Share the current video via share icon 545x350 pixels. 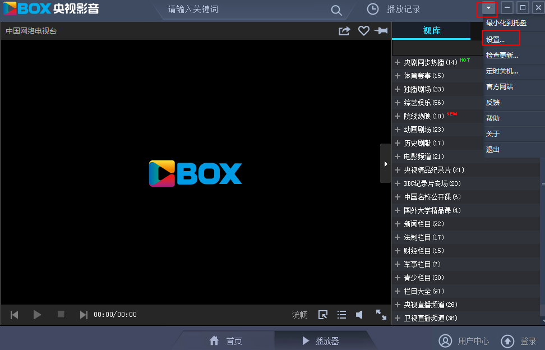click(x=344, y=31)
